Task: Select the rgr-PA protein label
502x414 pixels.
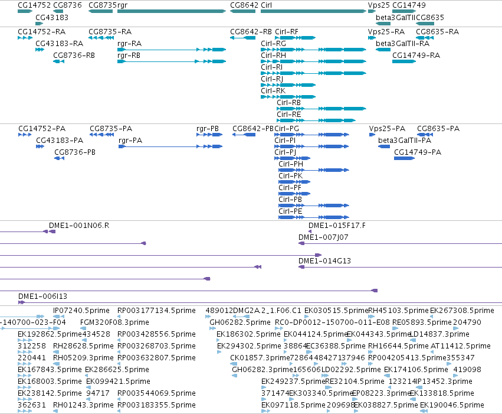Action: (130, 141)
